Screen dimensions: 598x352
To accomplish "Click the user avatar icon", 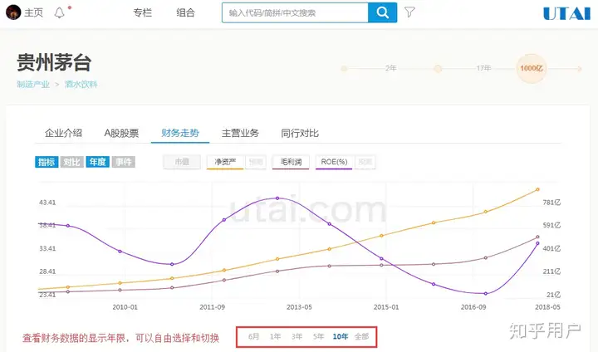I will coord(13,12).
